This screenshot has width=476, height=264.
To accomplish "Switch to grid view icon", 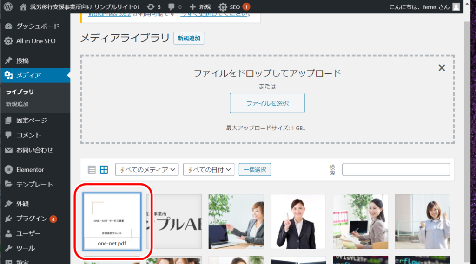I will (104, 170).
